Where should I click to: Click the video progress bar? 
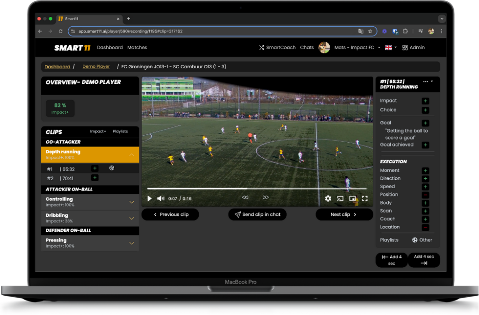tap(257, 189)
